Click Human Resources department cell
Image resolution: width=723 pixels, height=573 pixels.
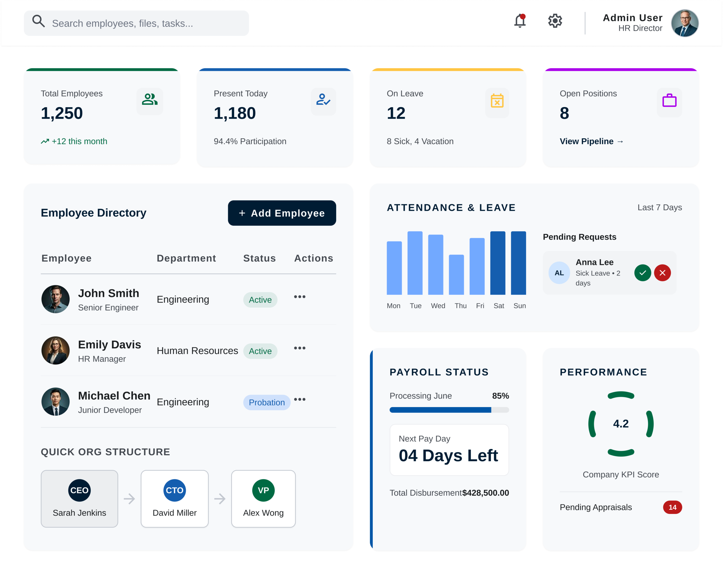tap(197, 351)
